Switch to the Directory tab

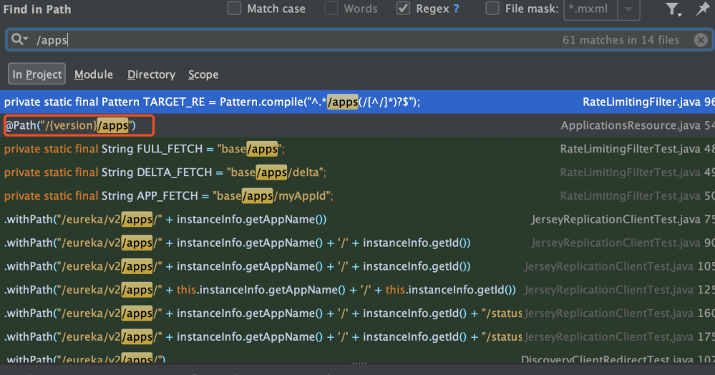pyautogui.click(x=151, y=74)
